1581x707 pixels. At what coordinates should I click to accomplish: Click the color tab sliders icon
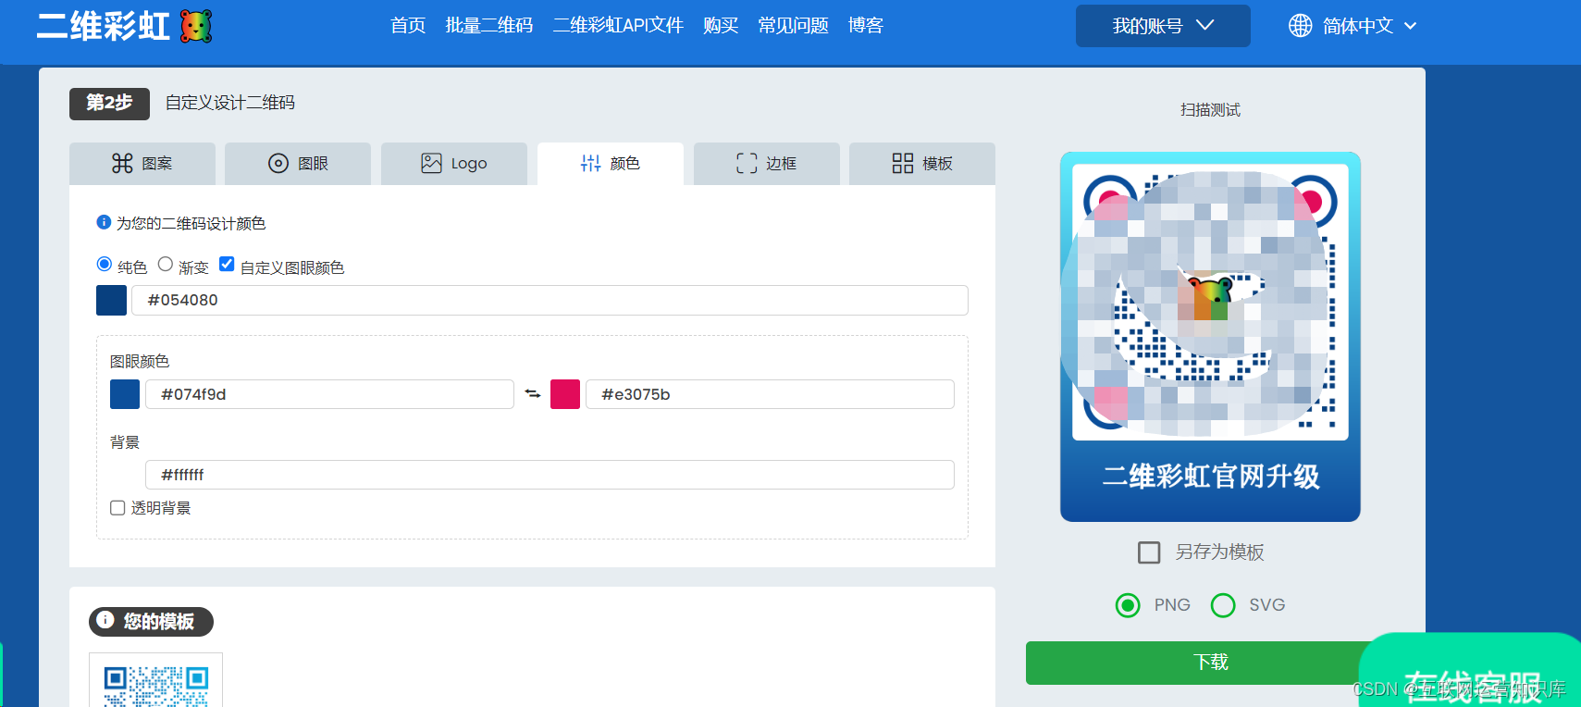click(x=590, y=164)
